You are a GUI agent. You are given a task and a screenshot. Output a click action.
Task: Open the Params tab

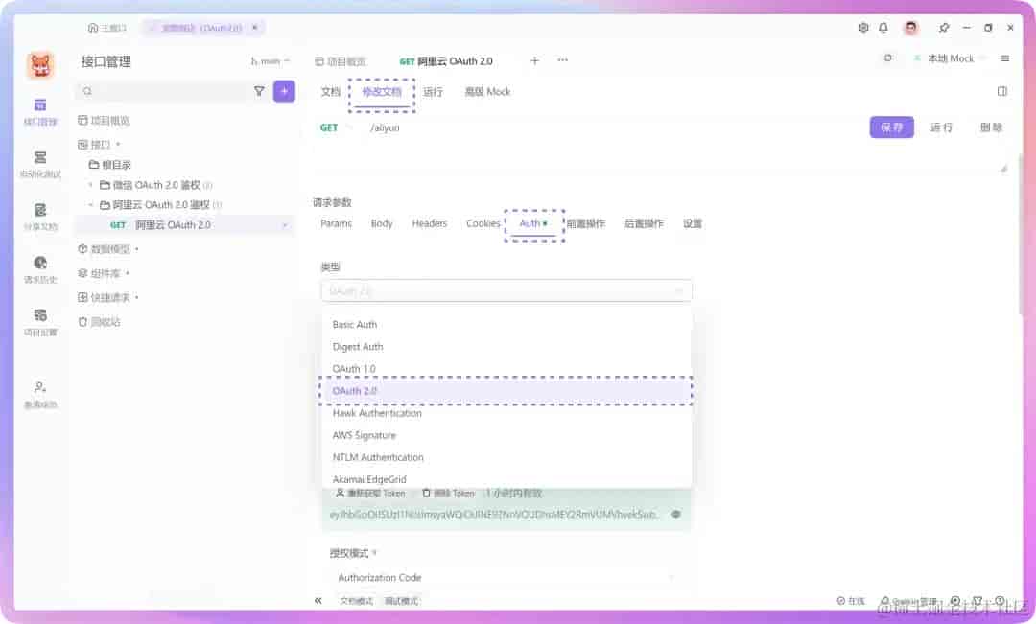[337, 223]
